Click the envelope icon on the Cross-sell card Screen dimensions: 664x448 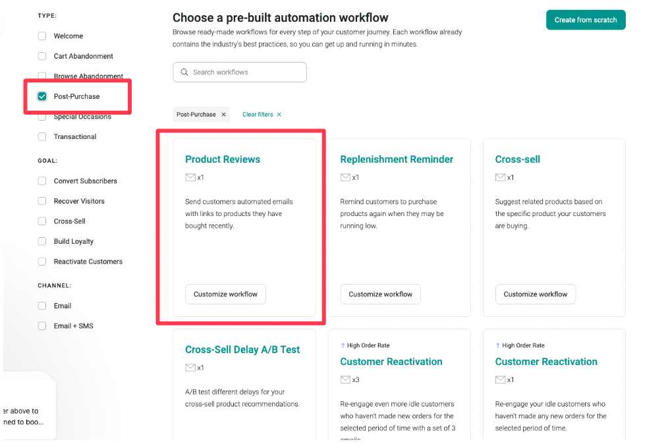click(x=499, y=177)
